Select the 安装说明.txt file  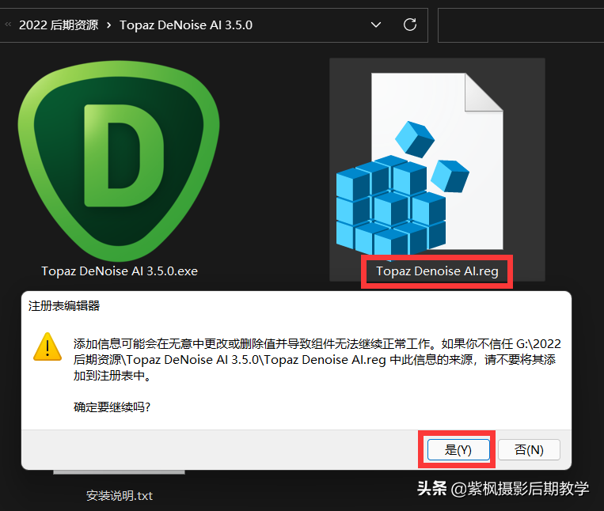tap(120, 495)
